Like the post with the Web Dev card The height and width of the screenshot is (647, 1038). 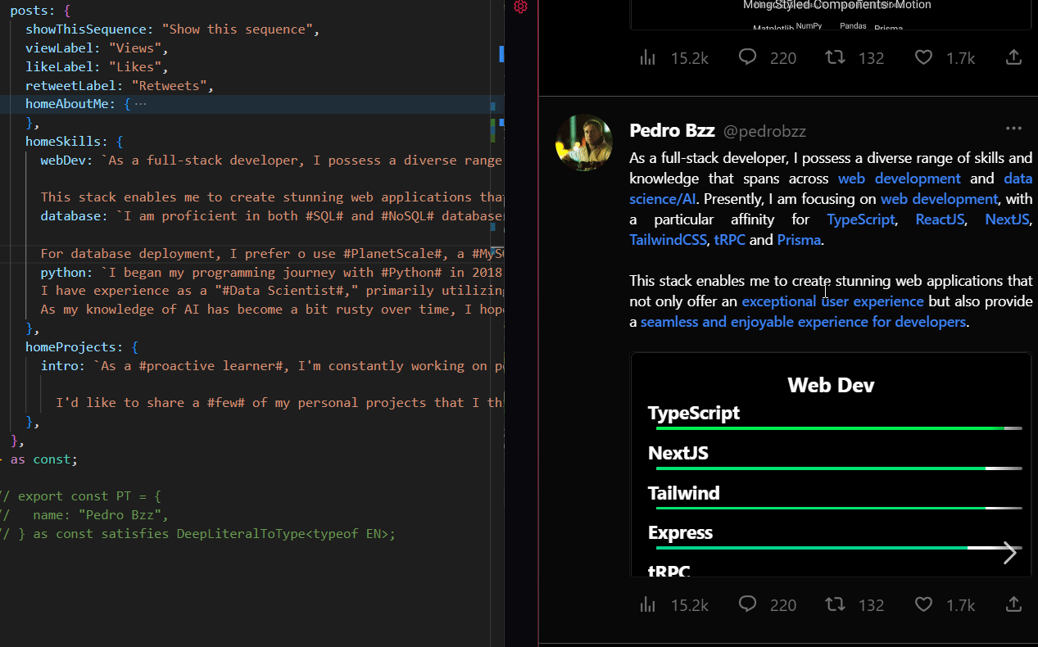pyautogui.click(x=923, y=604)
